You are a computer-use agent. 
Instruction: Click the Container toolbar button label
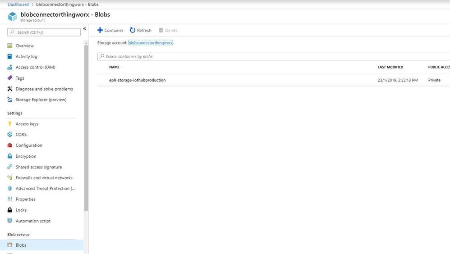tap(114, 30)
